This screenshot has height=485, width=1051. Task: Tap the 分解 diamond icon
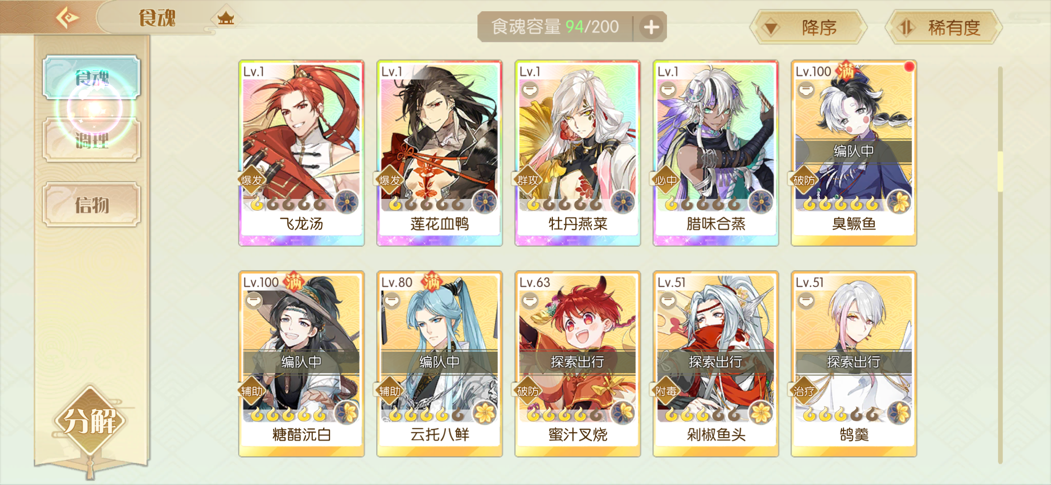click(90, 421)
